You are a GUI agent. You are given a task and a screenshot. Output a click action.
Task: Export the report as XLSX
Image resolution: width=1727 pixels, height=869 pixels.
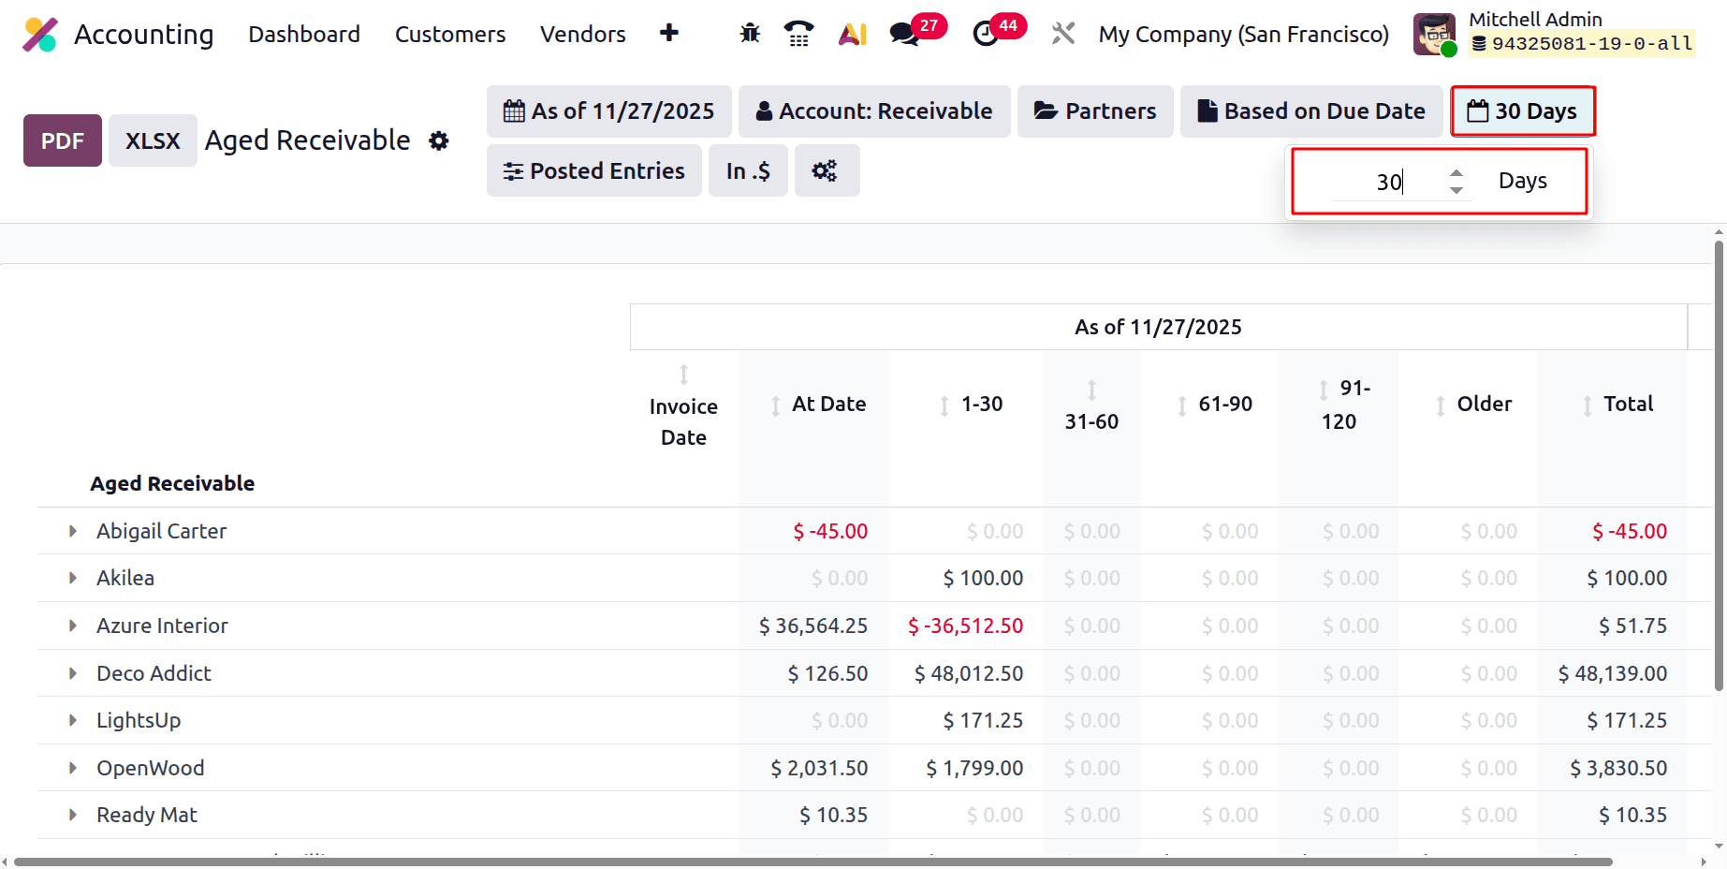(153, 140)
